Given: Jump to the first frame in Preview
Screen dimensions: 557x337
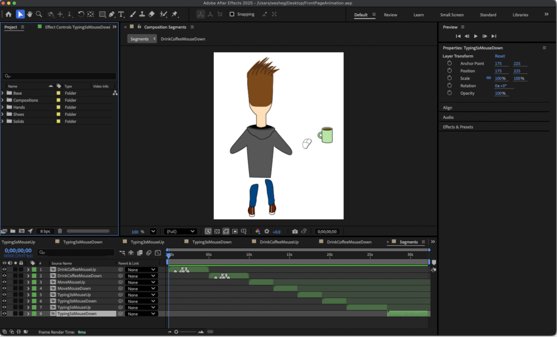Looking at the screenshot, I should 458,36.
